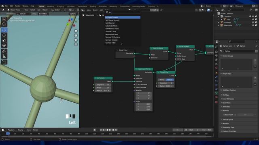Screen dimensions: 259x145
Task: Switch perspective/orthographic with grid icon
Action: (76, 44)
